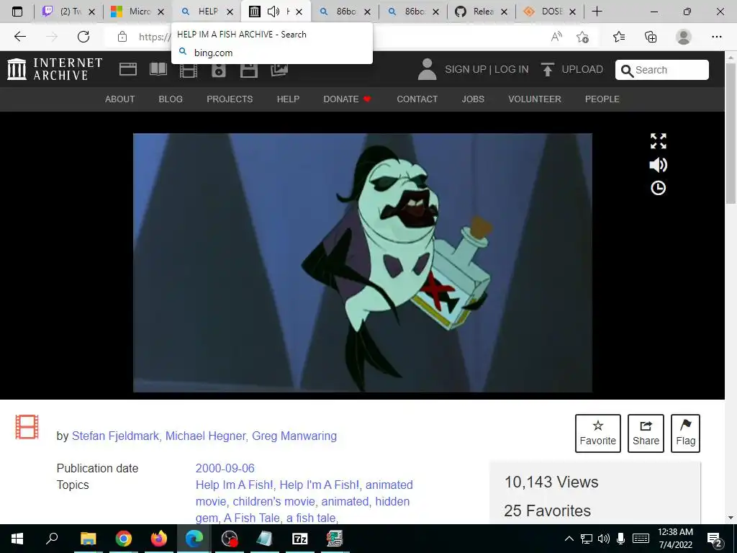Screen dimensions: 737x553
Task: Open PROJECTS in the Archive menu
Action: (230, 99)
